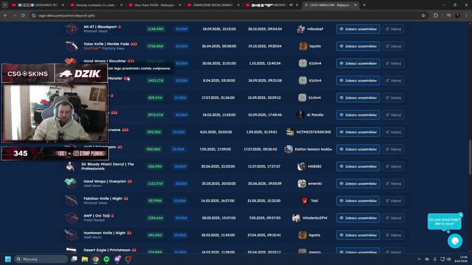Click WITMEISTERSKINS avatar icon
The width and height of the screenshot is (472, 265).
(x=290, y=132)
